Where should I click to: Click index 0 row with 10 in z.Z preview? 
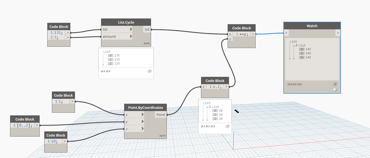tap(218, 110)
